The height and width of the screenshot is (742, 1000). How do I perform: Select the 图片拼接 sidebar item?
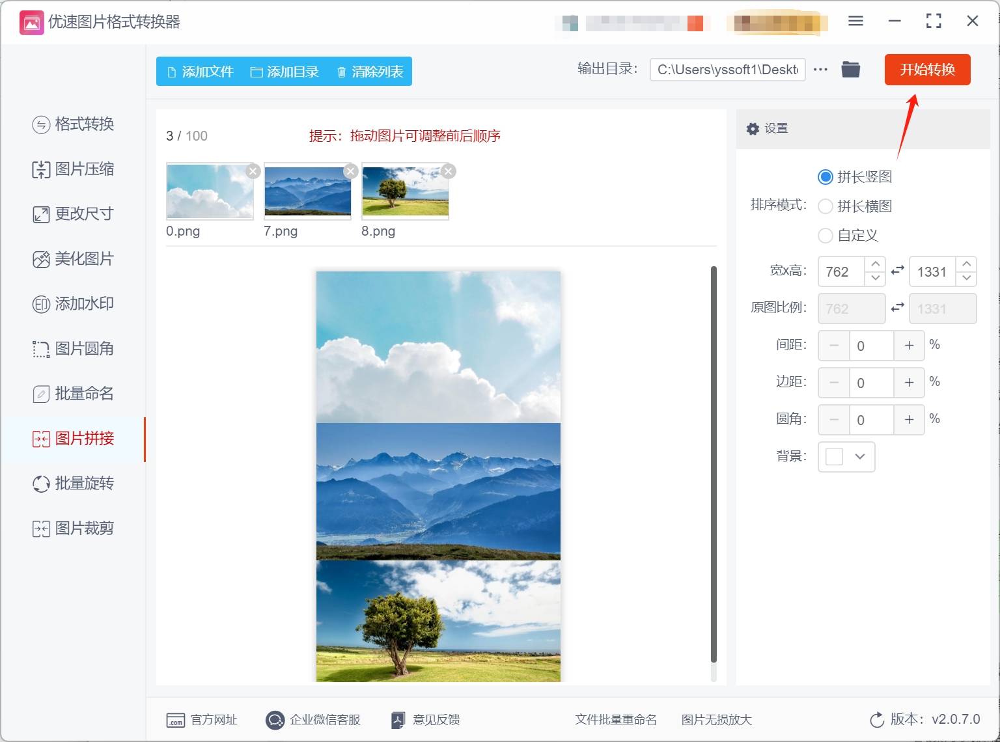click(73, 439)
